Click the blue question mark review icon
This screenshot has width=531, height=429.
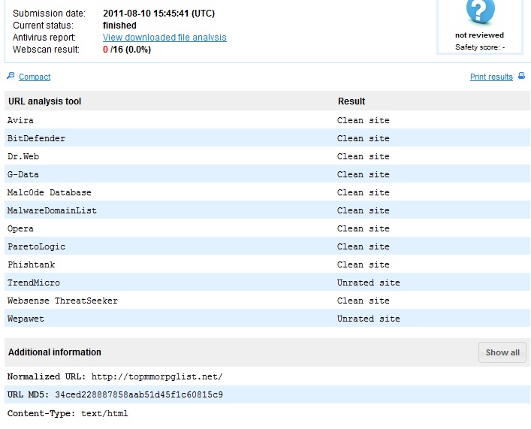coord(480,11)
